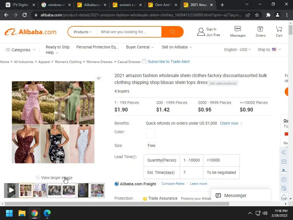Click the right sidebar double-chevron collapse icon

pos(284,152)
